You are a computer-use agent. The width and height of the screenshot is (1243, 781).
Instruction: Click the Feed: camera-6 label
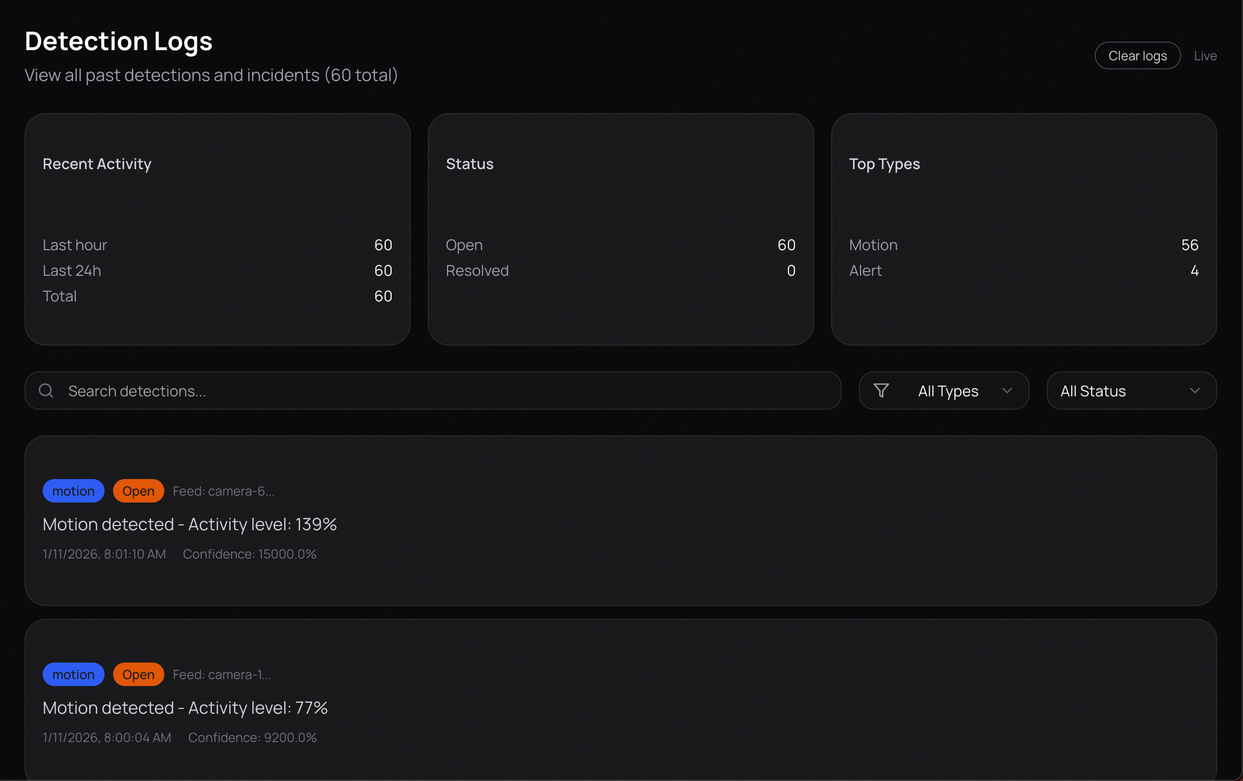pos(224,491)
